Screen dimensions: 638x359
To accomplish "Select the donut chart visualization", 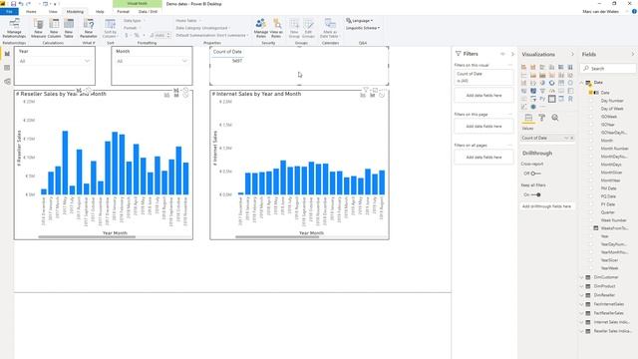I will (551, 83).
